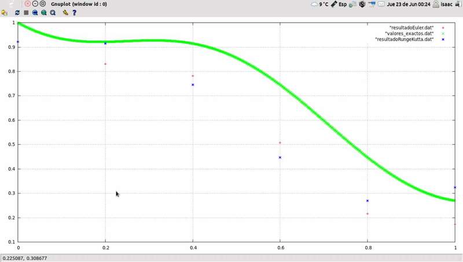Image resolution: width=463 pixels, height=262 pixels.
Task: Copy the plot to clipboard
Action: coord(5,13)
